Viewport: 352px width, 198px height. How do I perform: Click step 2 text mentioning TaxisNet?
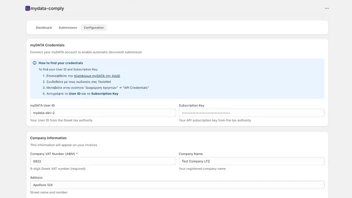[x=79, y=82]
